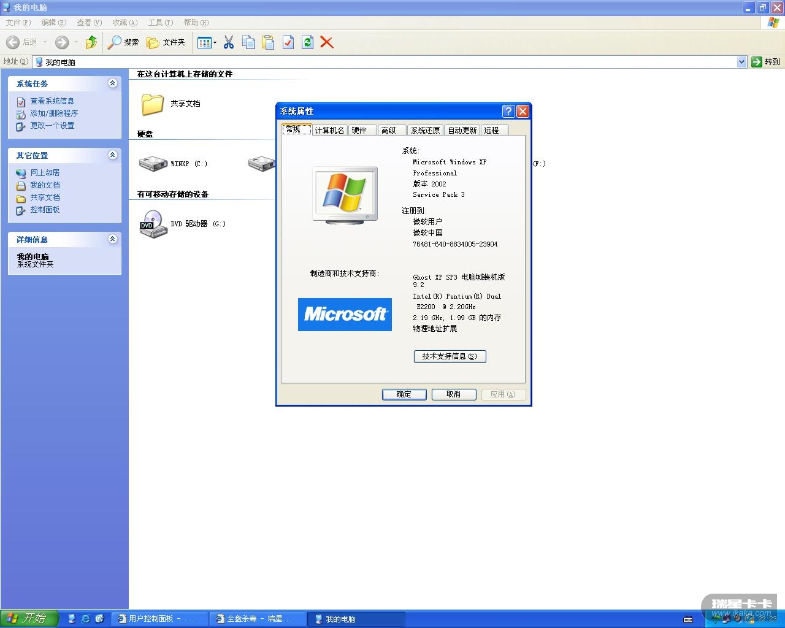This screenshot has height=628, width=785.
Task: Open the 文件 (F) menu
Action: (18, 23)
